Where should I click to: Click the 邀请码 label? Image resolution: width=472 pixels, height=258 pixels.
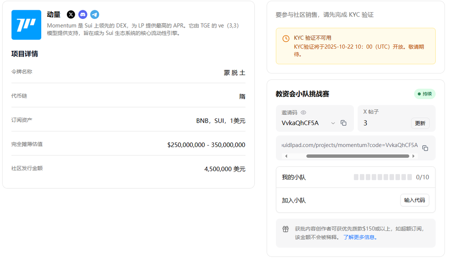point(289,112)
